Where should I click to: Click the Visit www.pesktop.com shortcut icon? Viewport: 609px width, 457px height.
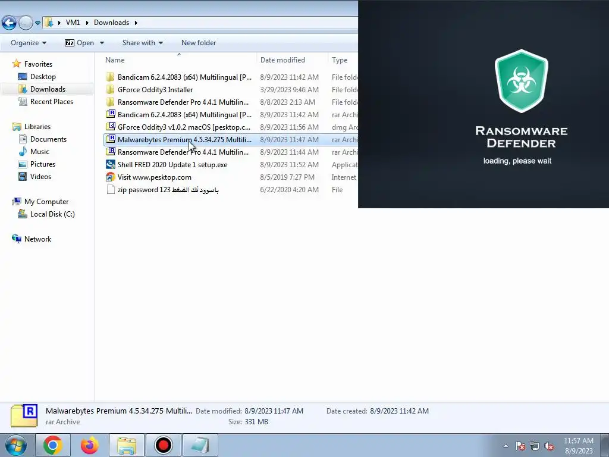pyautogui.click(x=110, y=177)
